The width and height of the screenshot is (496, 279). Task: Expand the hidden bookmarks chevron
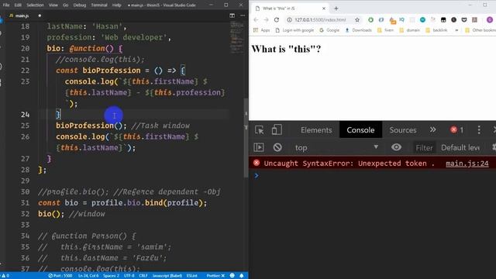coord(456,30)
